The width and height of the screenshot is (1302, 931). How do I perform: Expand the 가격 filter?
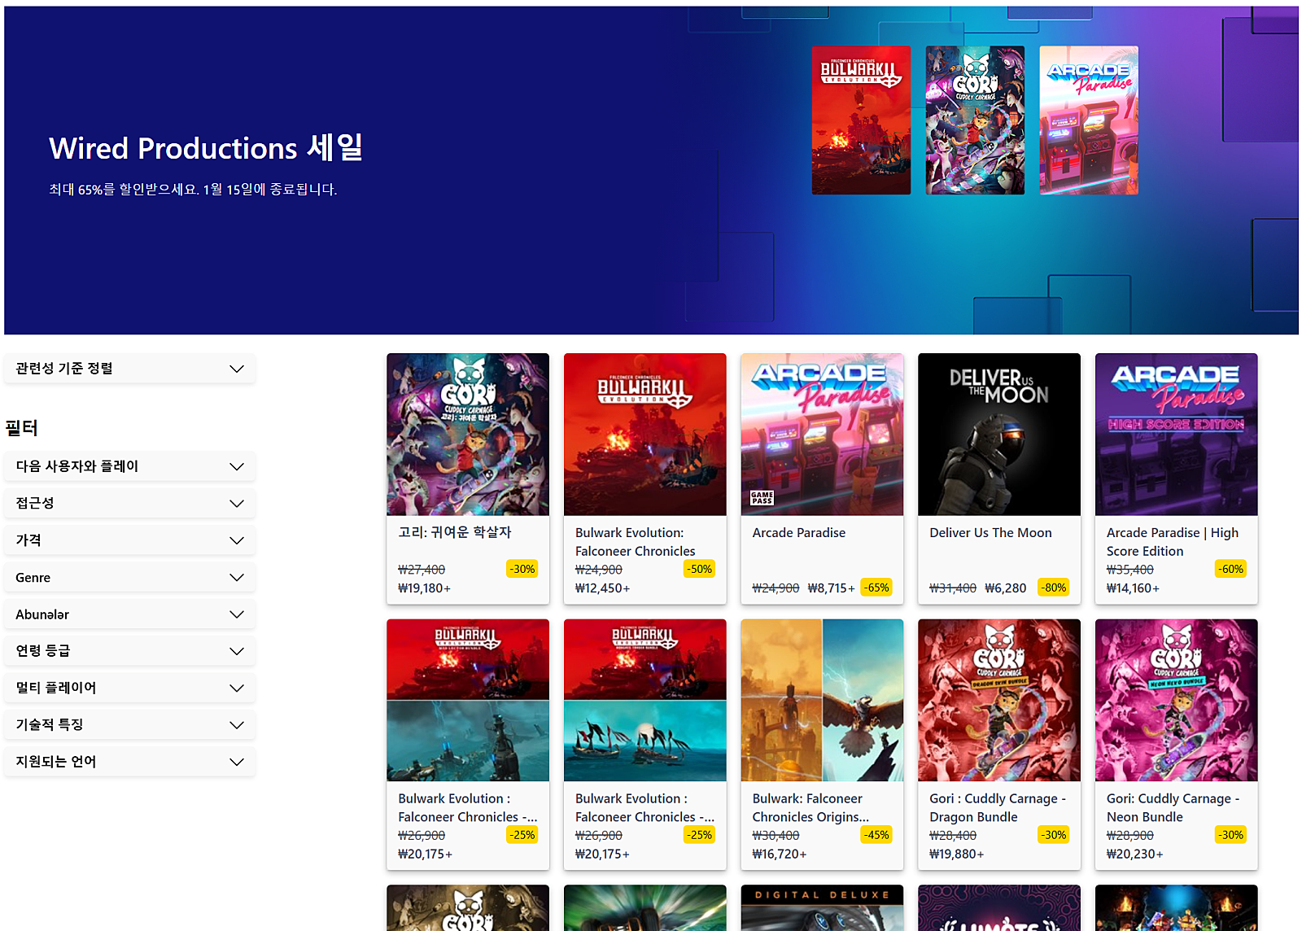tap(129, 540)
